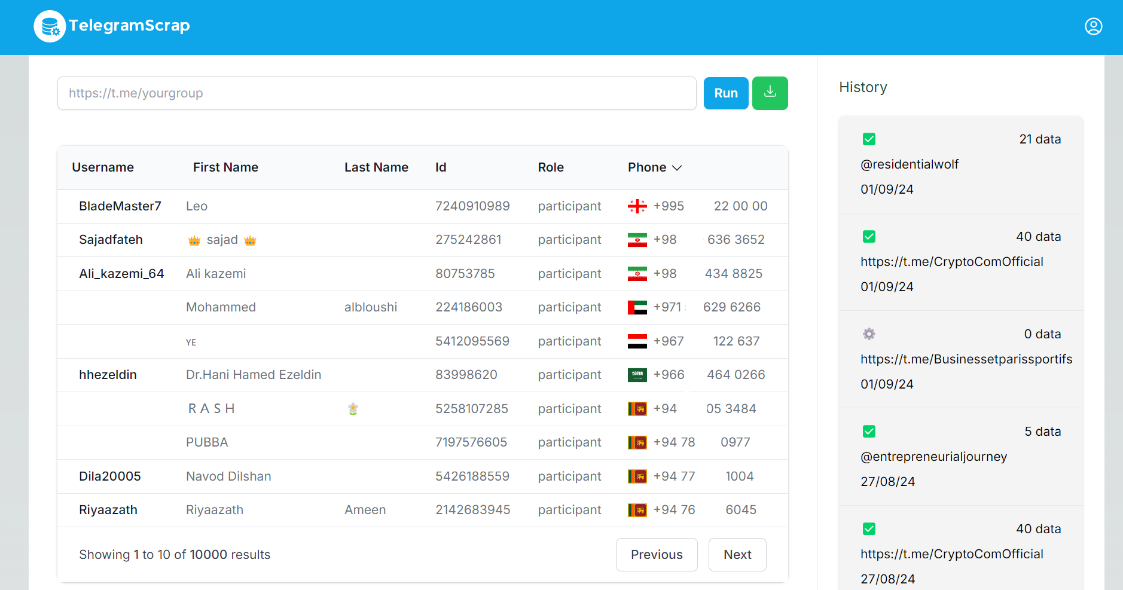Click green check for @entrepreneurialjourney history
Image resolution: width=1123 pixels, height=590 pixels.
tap(869, 432)
